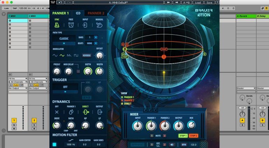The height and width of the screenshot is (148, 269).
Task: Open Trigger Off dropdown
Action: (x=65, y=88)
